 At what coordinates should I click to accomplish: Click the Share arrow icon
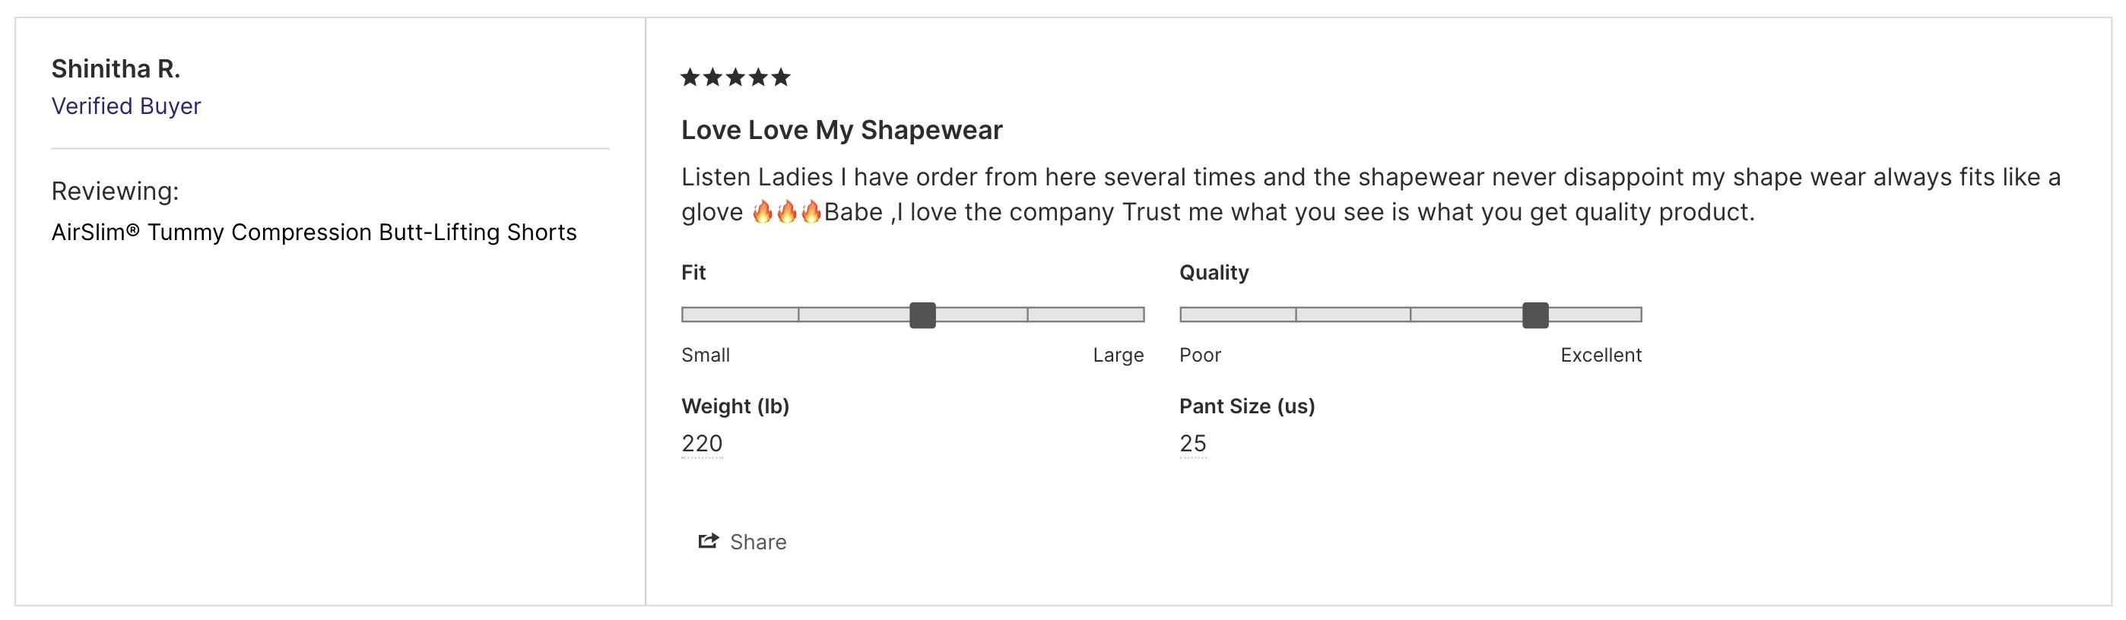click(x=708, y=541)
